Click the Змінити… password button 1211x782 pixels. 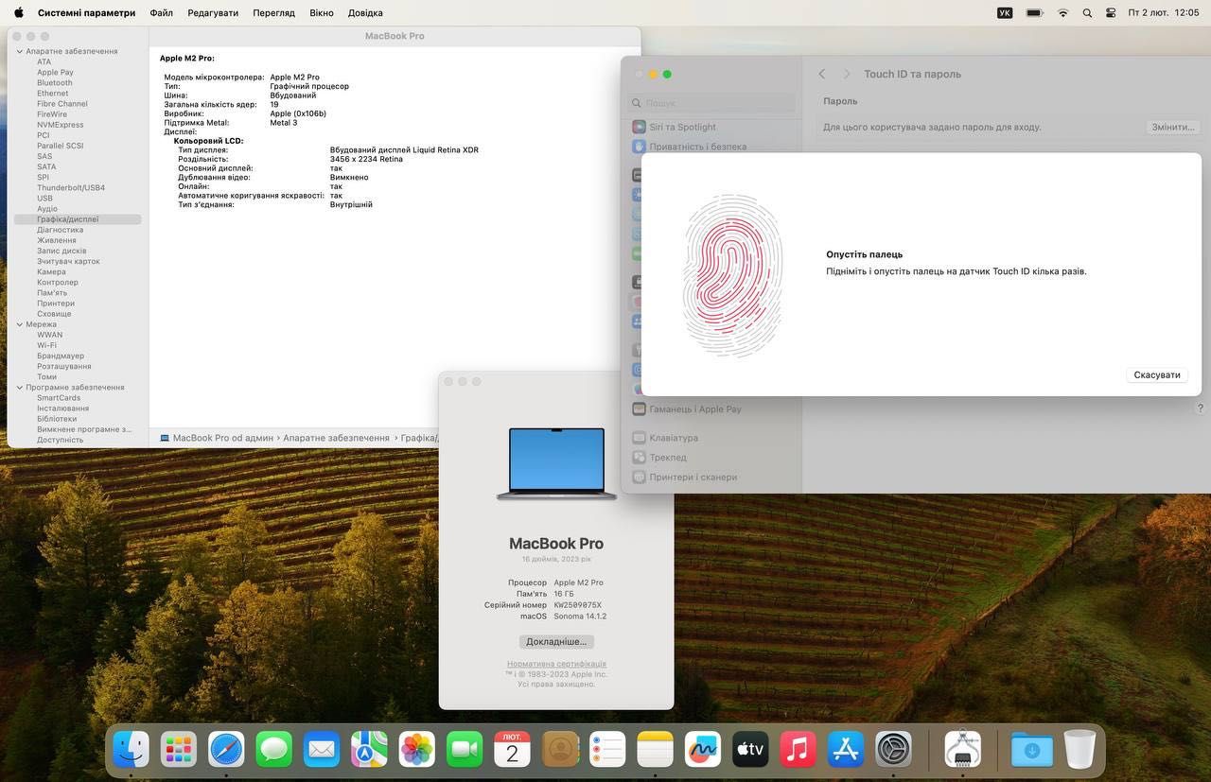pos(1173,127)
